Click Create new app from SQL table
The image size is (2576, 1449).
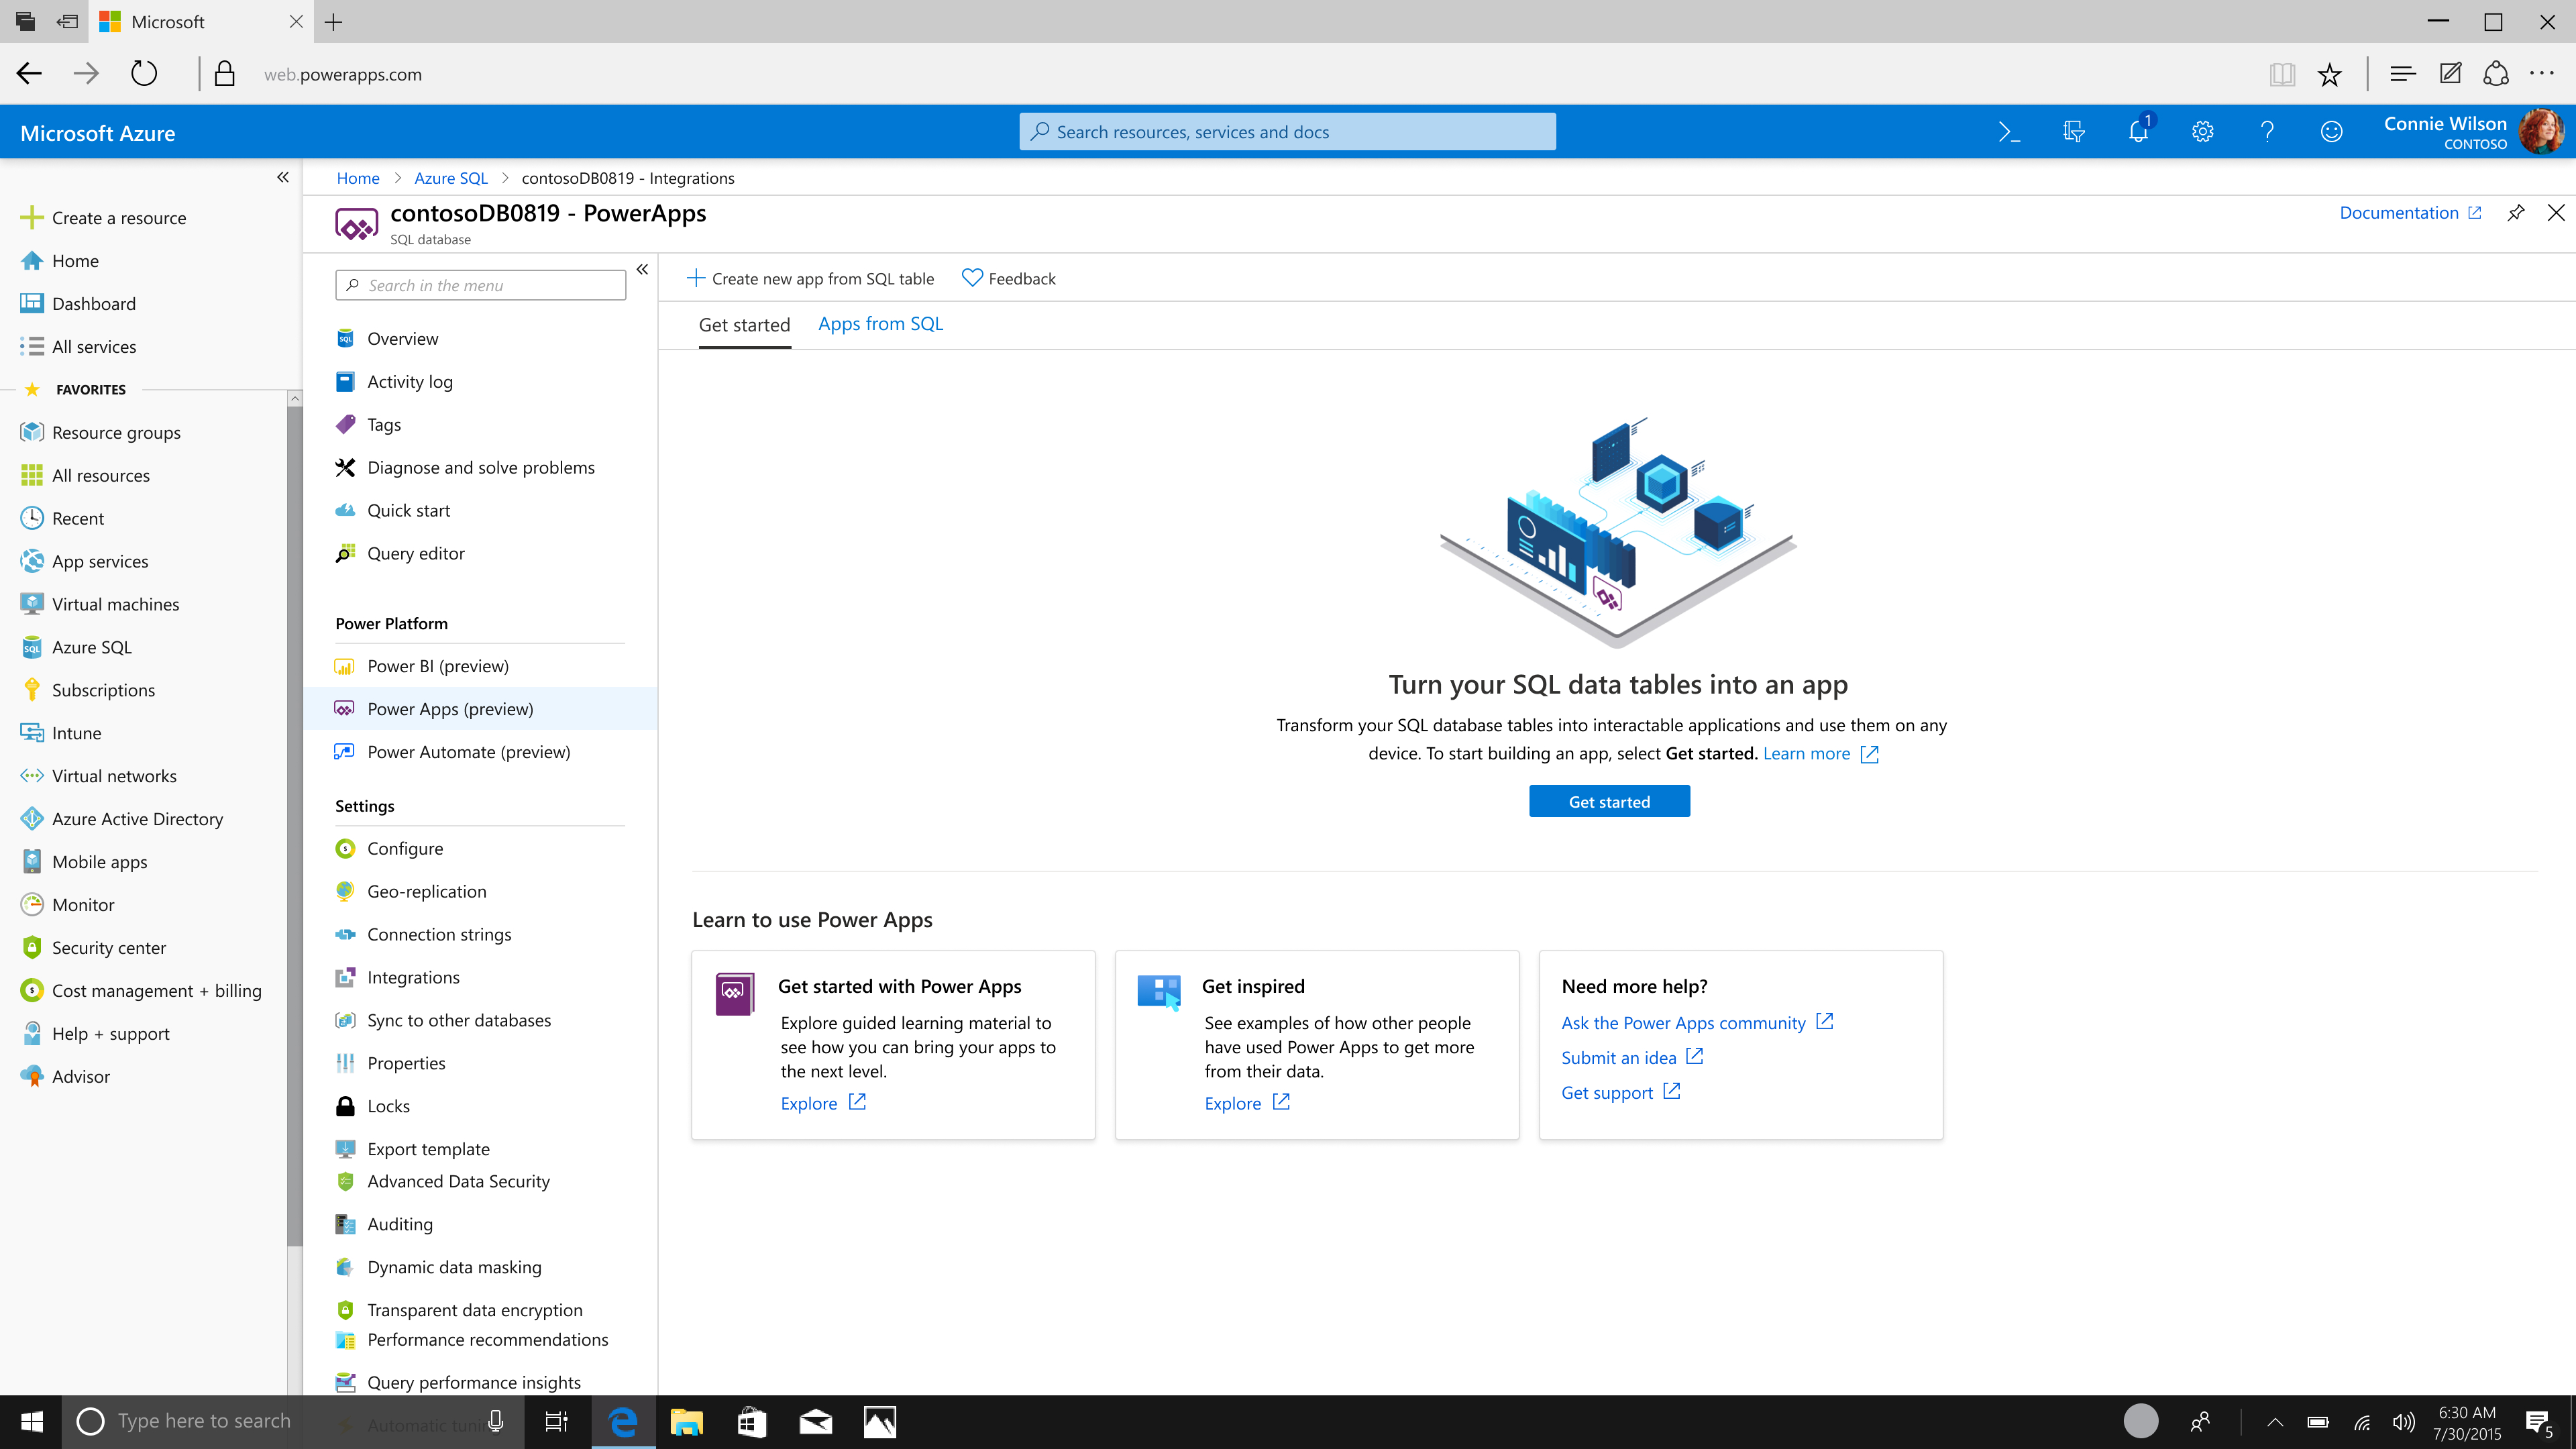tap(811, 279)
